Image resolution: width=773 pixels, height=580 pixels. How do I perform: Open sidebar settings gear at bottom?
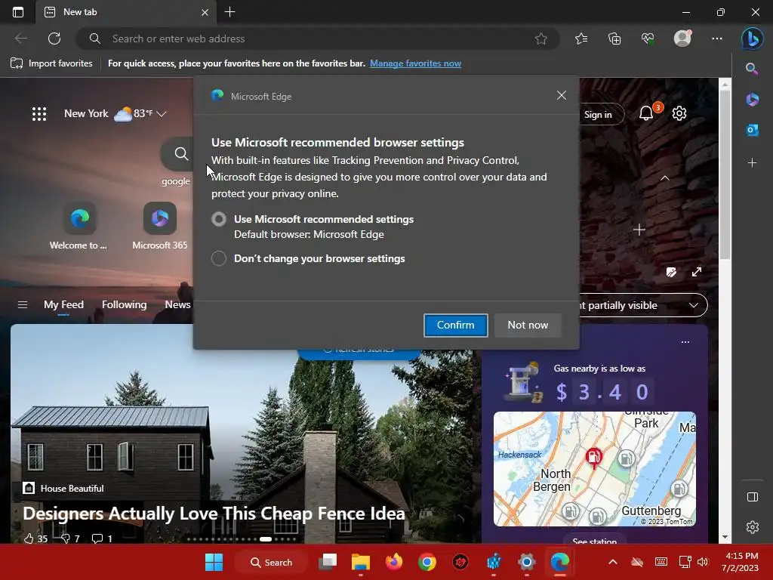(x=753, y=527)
